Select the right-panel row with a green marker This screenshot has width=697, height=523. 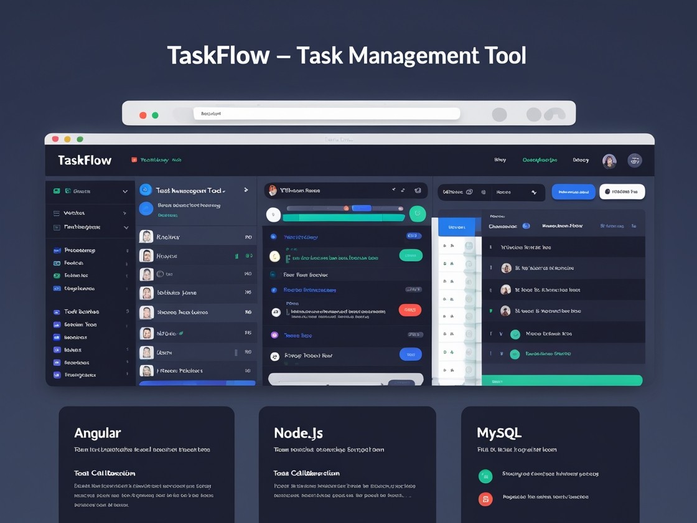point(563,311)
